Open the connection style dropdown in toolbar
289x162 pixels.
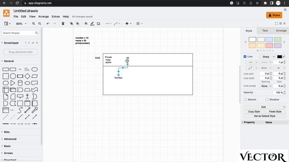108,23
